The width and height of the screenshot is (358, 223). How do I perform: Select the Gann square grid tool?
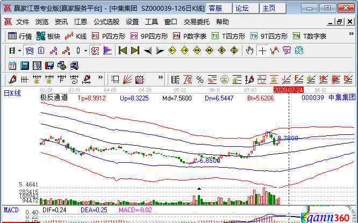click(140, 80)
